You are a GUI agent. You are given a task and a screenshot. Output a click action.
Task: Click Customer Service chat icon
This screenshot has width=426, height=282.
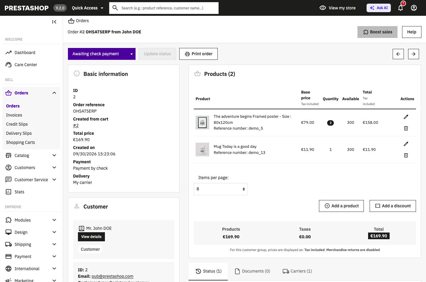tap(8, 180)
